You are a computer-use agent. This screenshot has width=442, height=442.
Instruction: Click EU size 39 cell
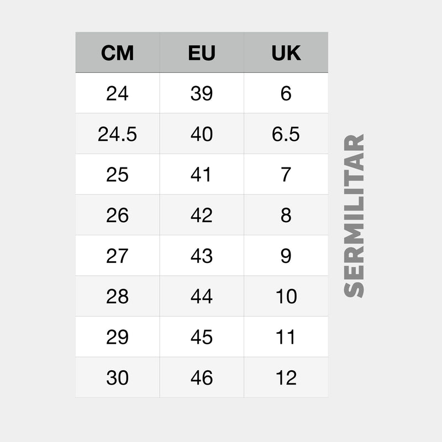click(x=201, y=93)
